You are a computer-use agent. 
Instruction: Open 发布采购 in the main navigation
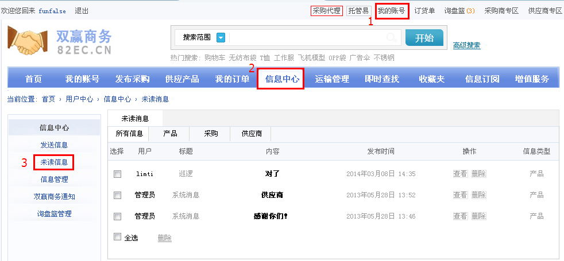coord(132,79)
